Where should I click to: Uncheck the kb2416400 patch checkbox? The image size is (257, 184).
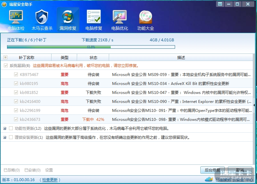click(16, 101)
